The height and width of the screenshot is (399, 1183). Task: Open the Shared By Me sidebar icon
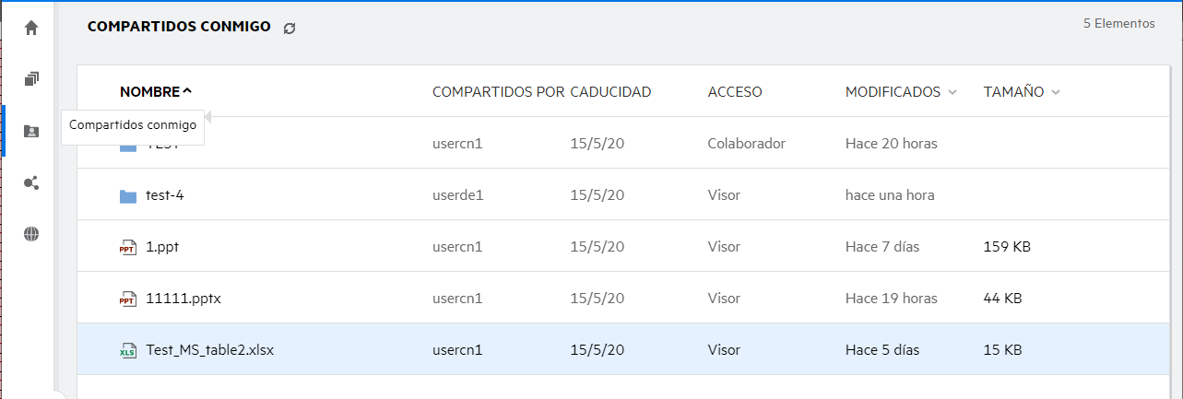pyautogui.click(x=31, y=182)
